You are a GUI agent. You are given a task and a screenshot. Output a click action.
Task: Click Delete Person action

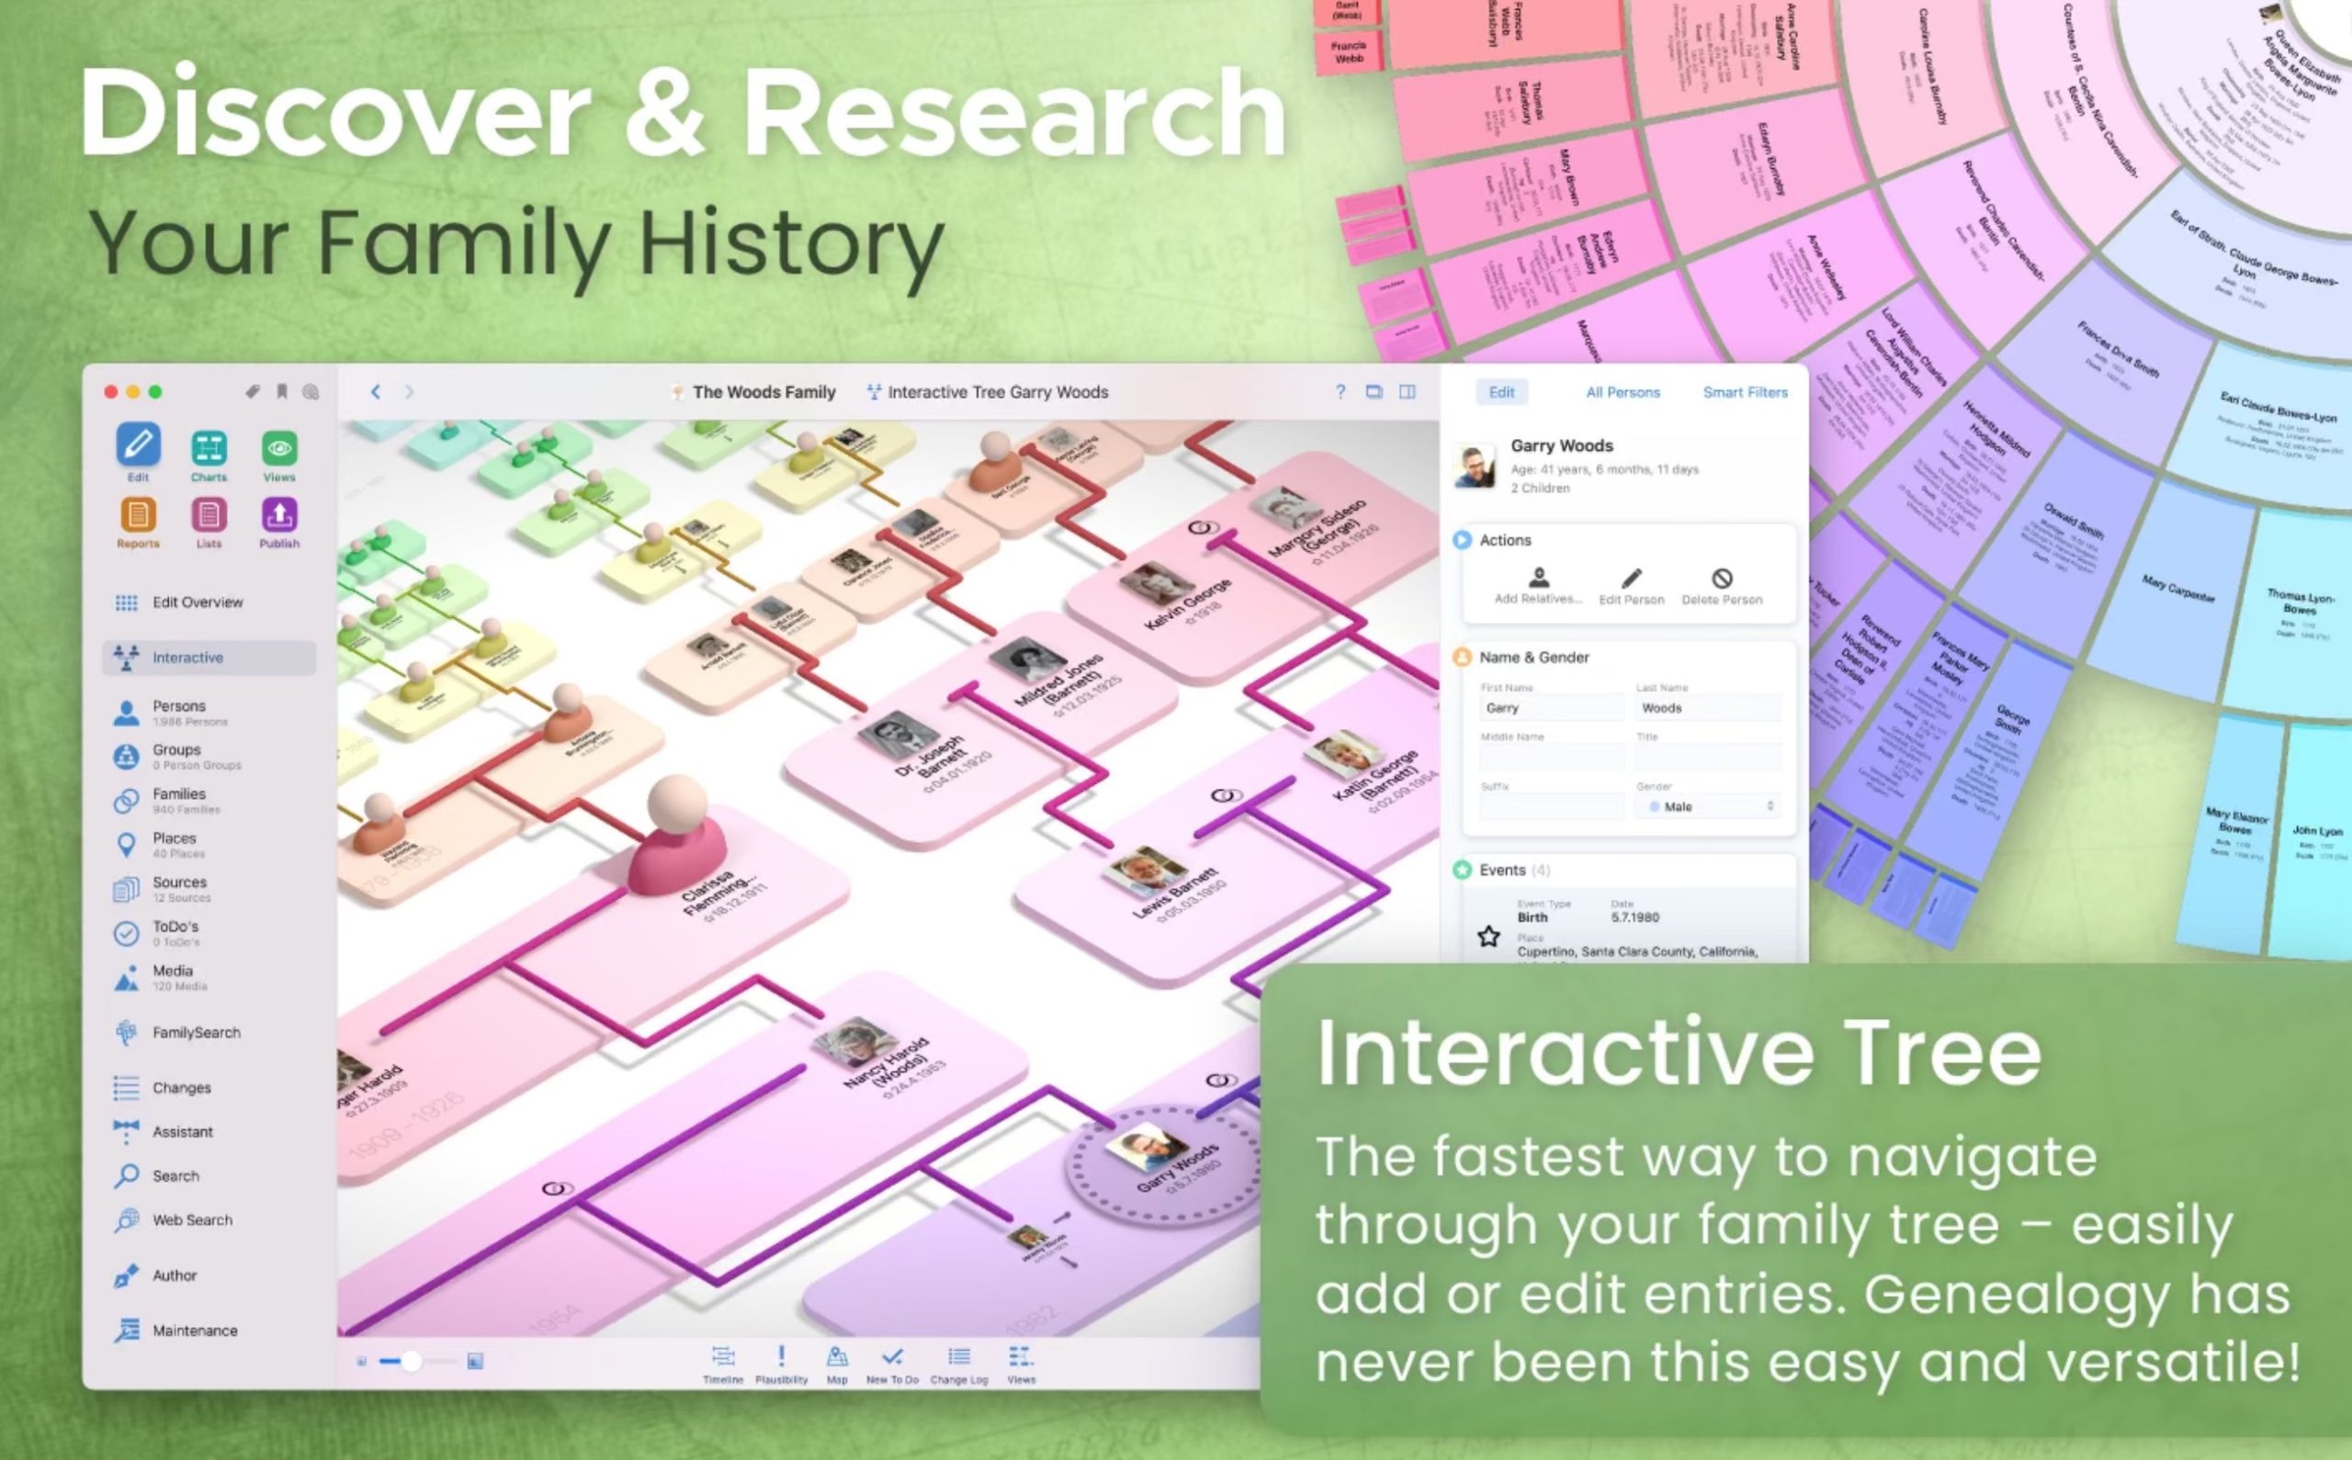point(1721,586)
